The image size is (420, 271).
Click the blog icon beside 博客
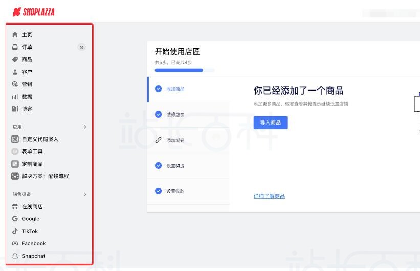15,109
